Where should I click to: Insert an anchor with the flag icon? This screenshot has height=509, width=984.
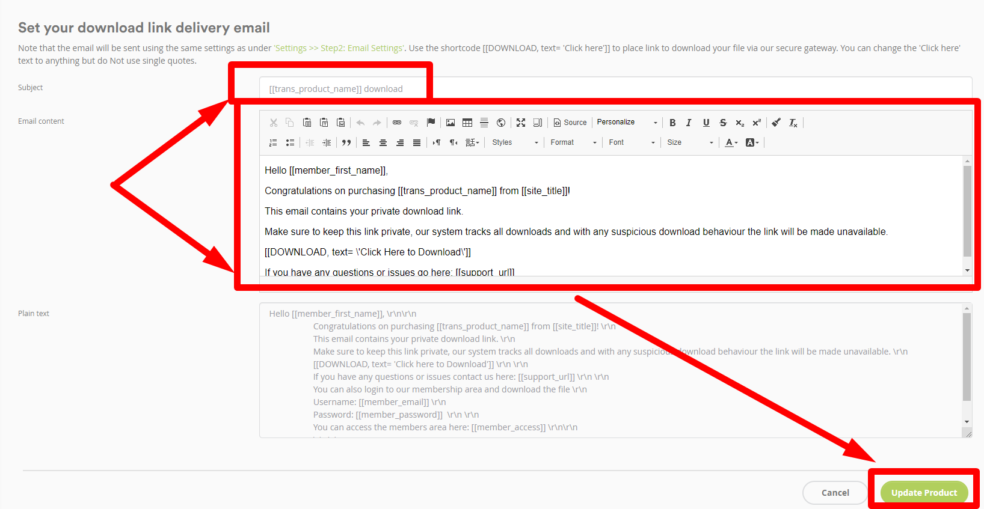click(x=431, y=123)
